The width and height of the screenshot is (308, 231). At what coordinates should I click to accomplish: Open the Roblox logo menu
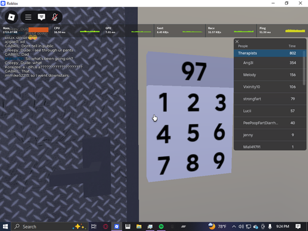11,17
